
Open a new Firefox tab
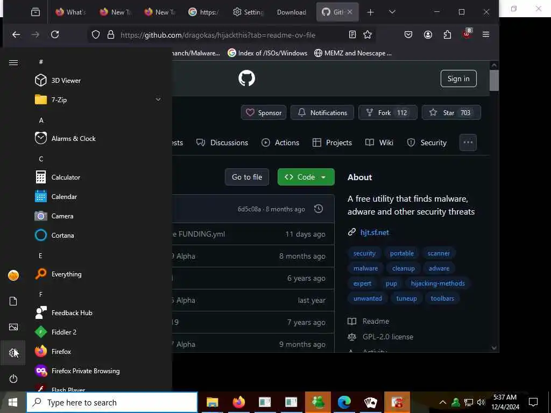[x=370, y=12]
